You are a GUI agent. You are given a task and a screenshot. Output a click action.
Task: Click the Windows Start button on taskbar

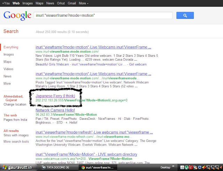[18, 168]
